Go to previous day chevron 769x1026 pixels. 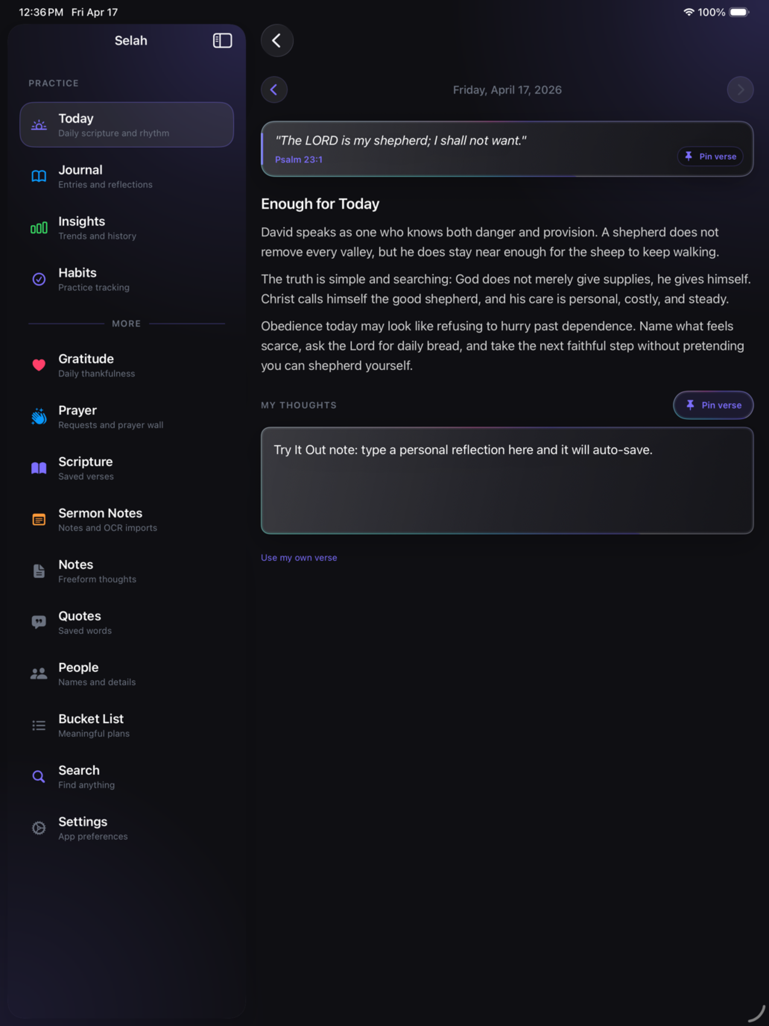click(274, 89)
